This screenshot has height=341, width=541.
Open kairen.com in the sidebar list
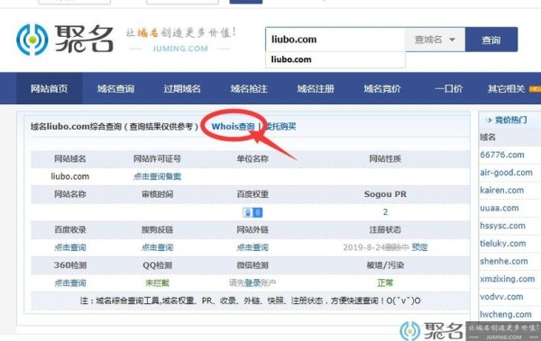coord(502,190)
